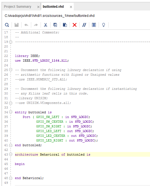Click the file path C:/vivadoprjs/vhdl1 text
The width and height of the screenshot is (150, 186).
pos(49,16)
